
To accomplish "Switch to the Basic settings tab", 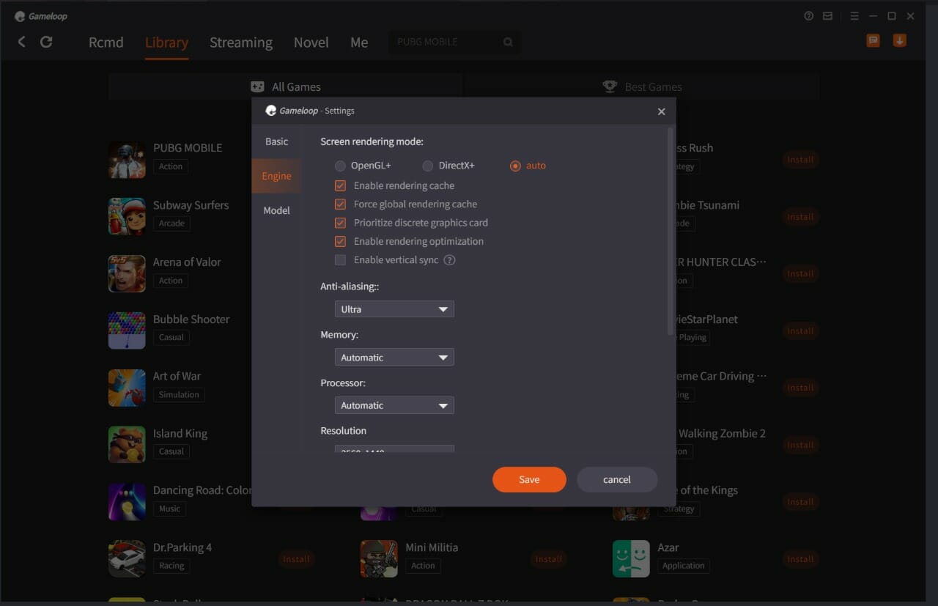I will (276, 141).
